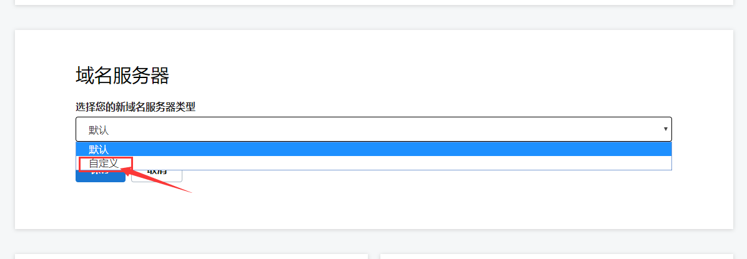Choose the highlighted 默认 option

pos(99,149)
